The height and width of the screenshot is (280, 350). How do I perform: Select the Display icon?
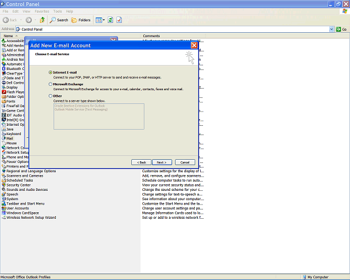point(4,87)
